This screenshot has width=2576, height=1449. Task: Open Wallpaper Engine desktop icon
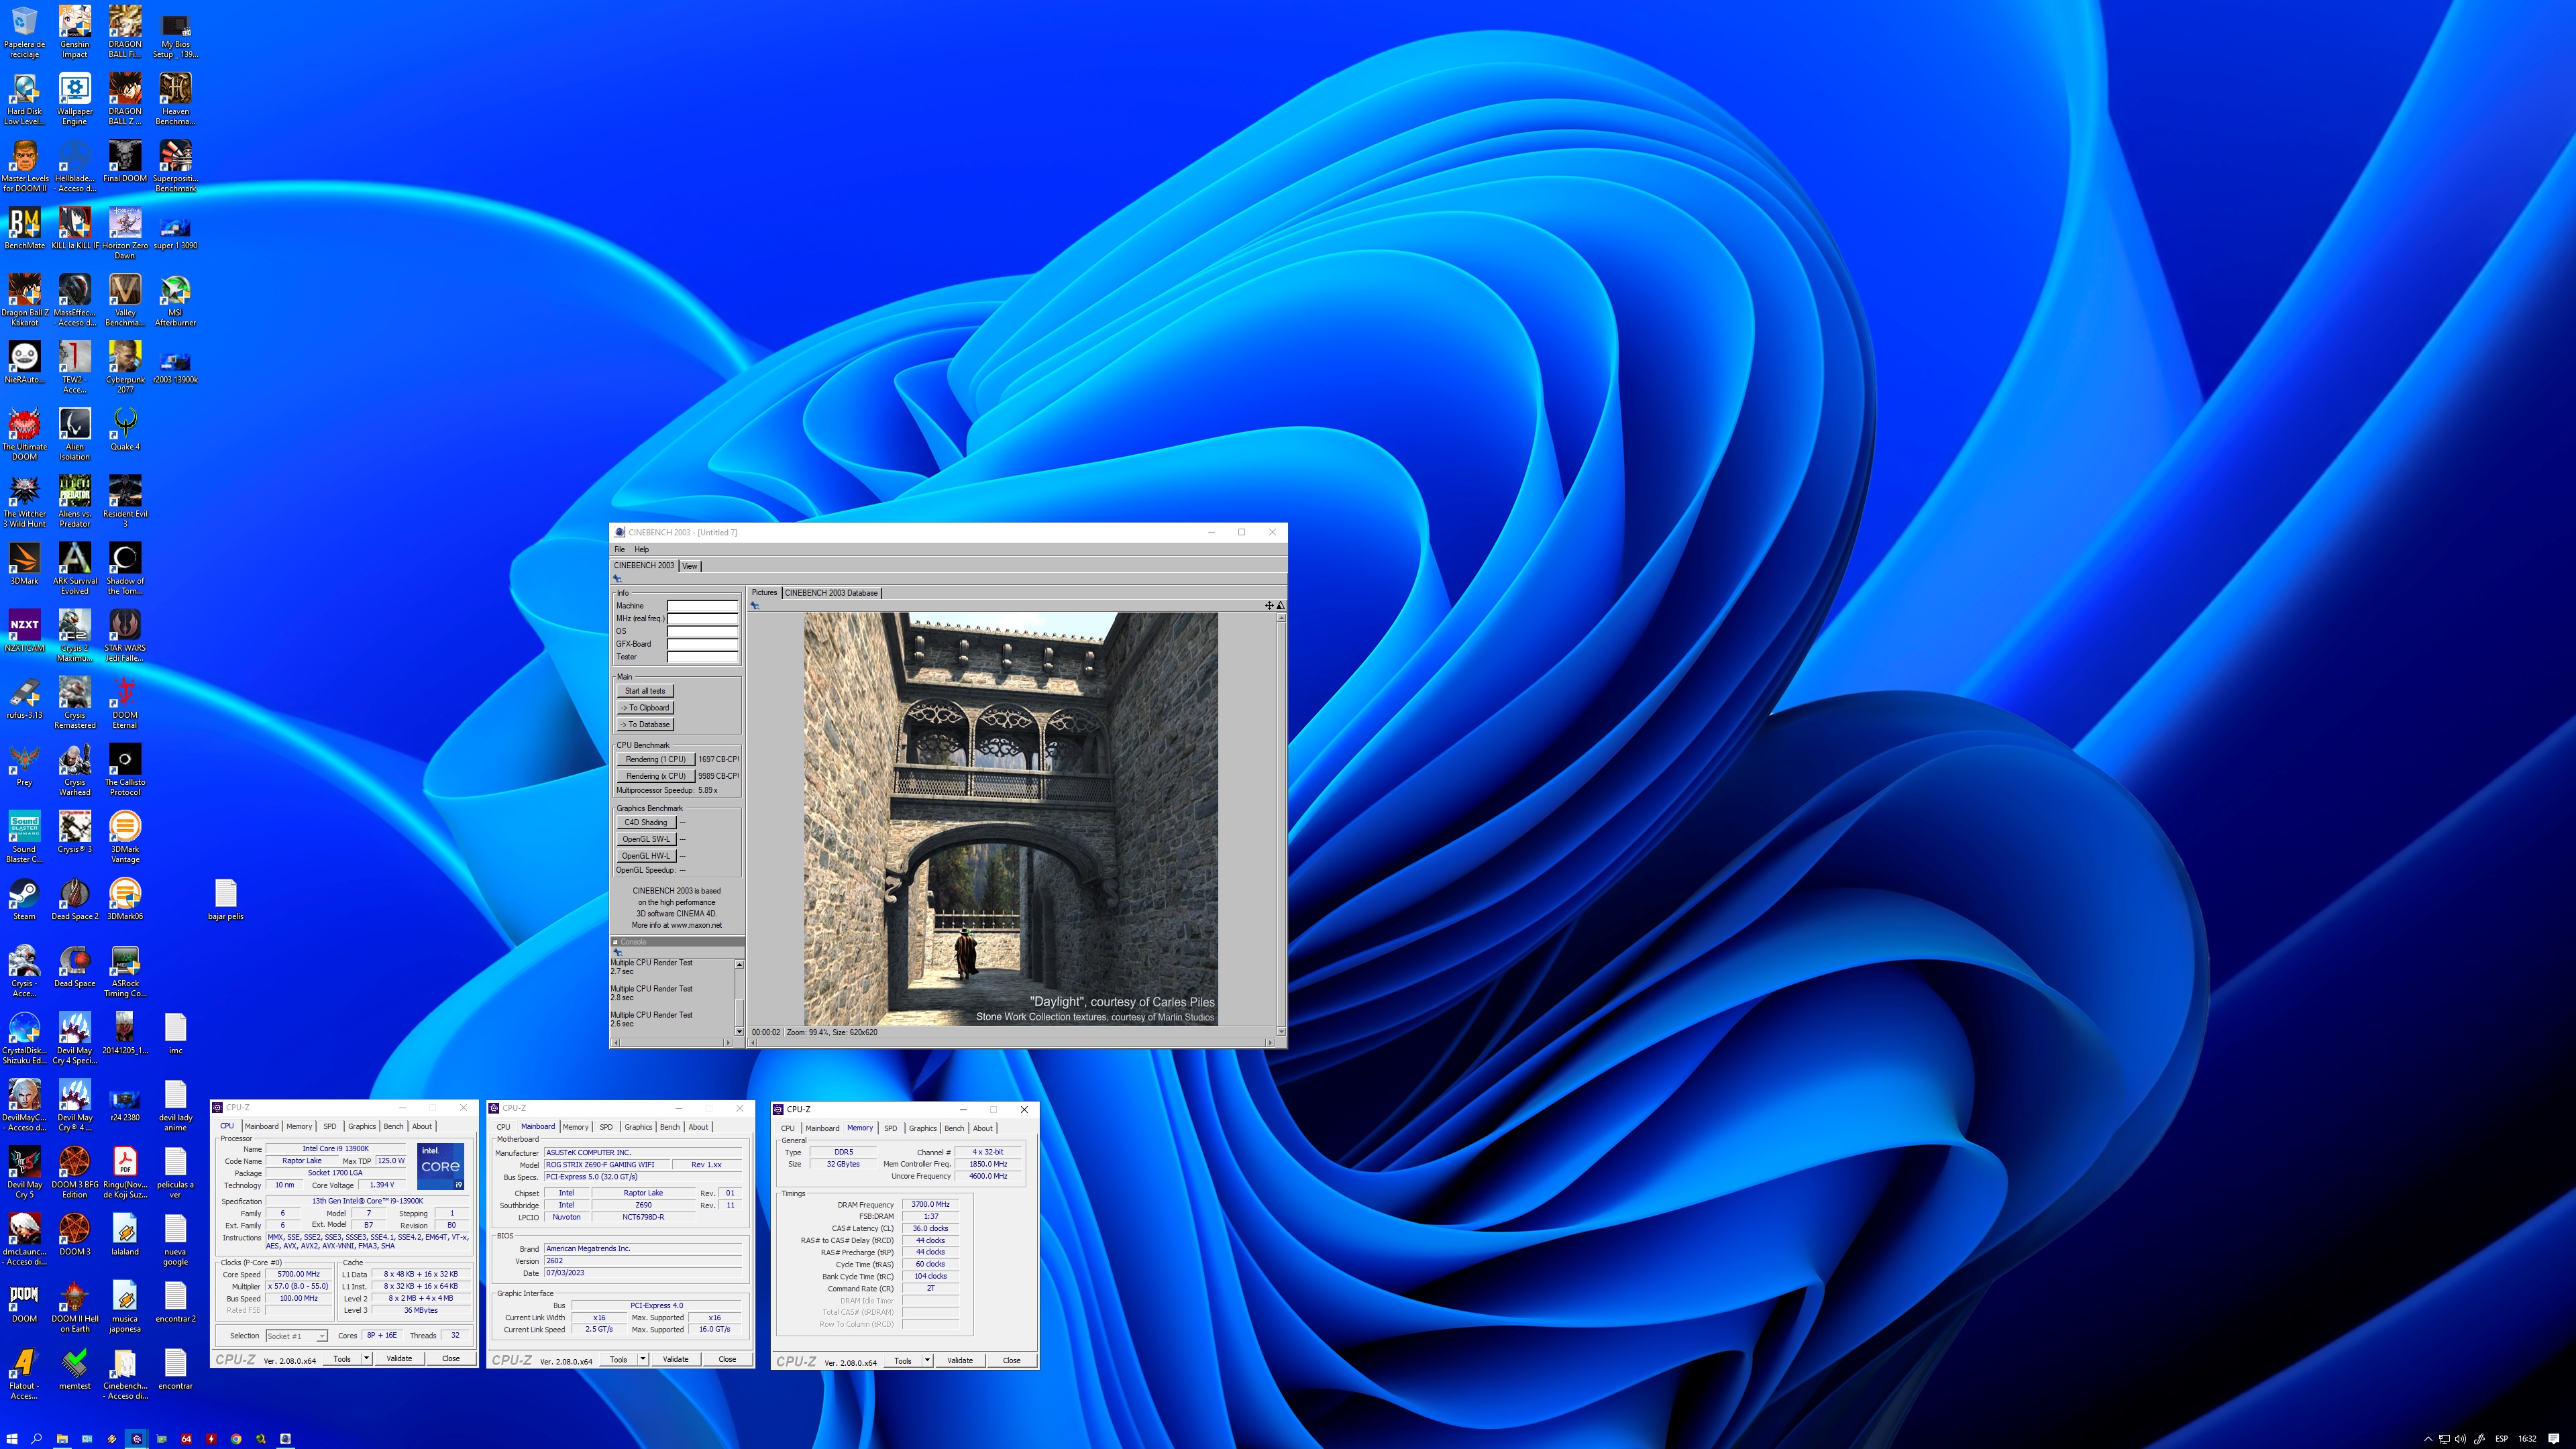pyautogui.click(x=75, y=99)
